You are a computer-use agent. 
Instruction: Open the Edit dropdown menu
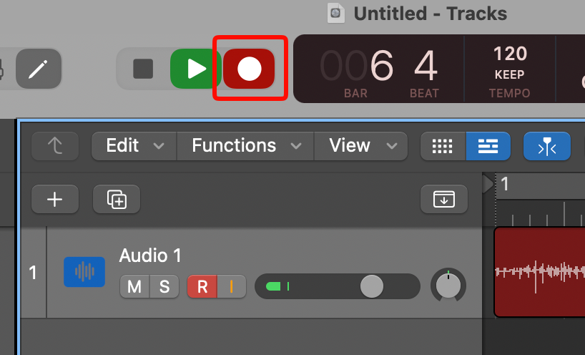tap(134, 146)
